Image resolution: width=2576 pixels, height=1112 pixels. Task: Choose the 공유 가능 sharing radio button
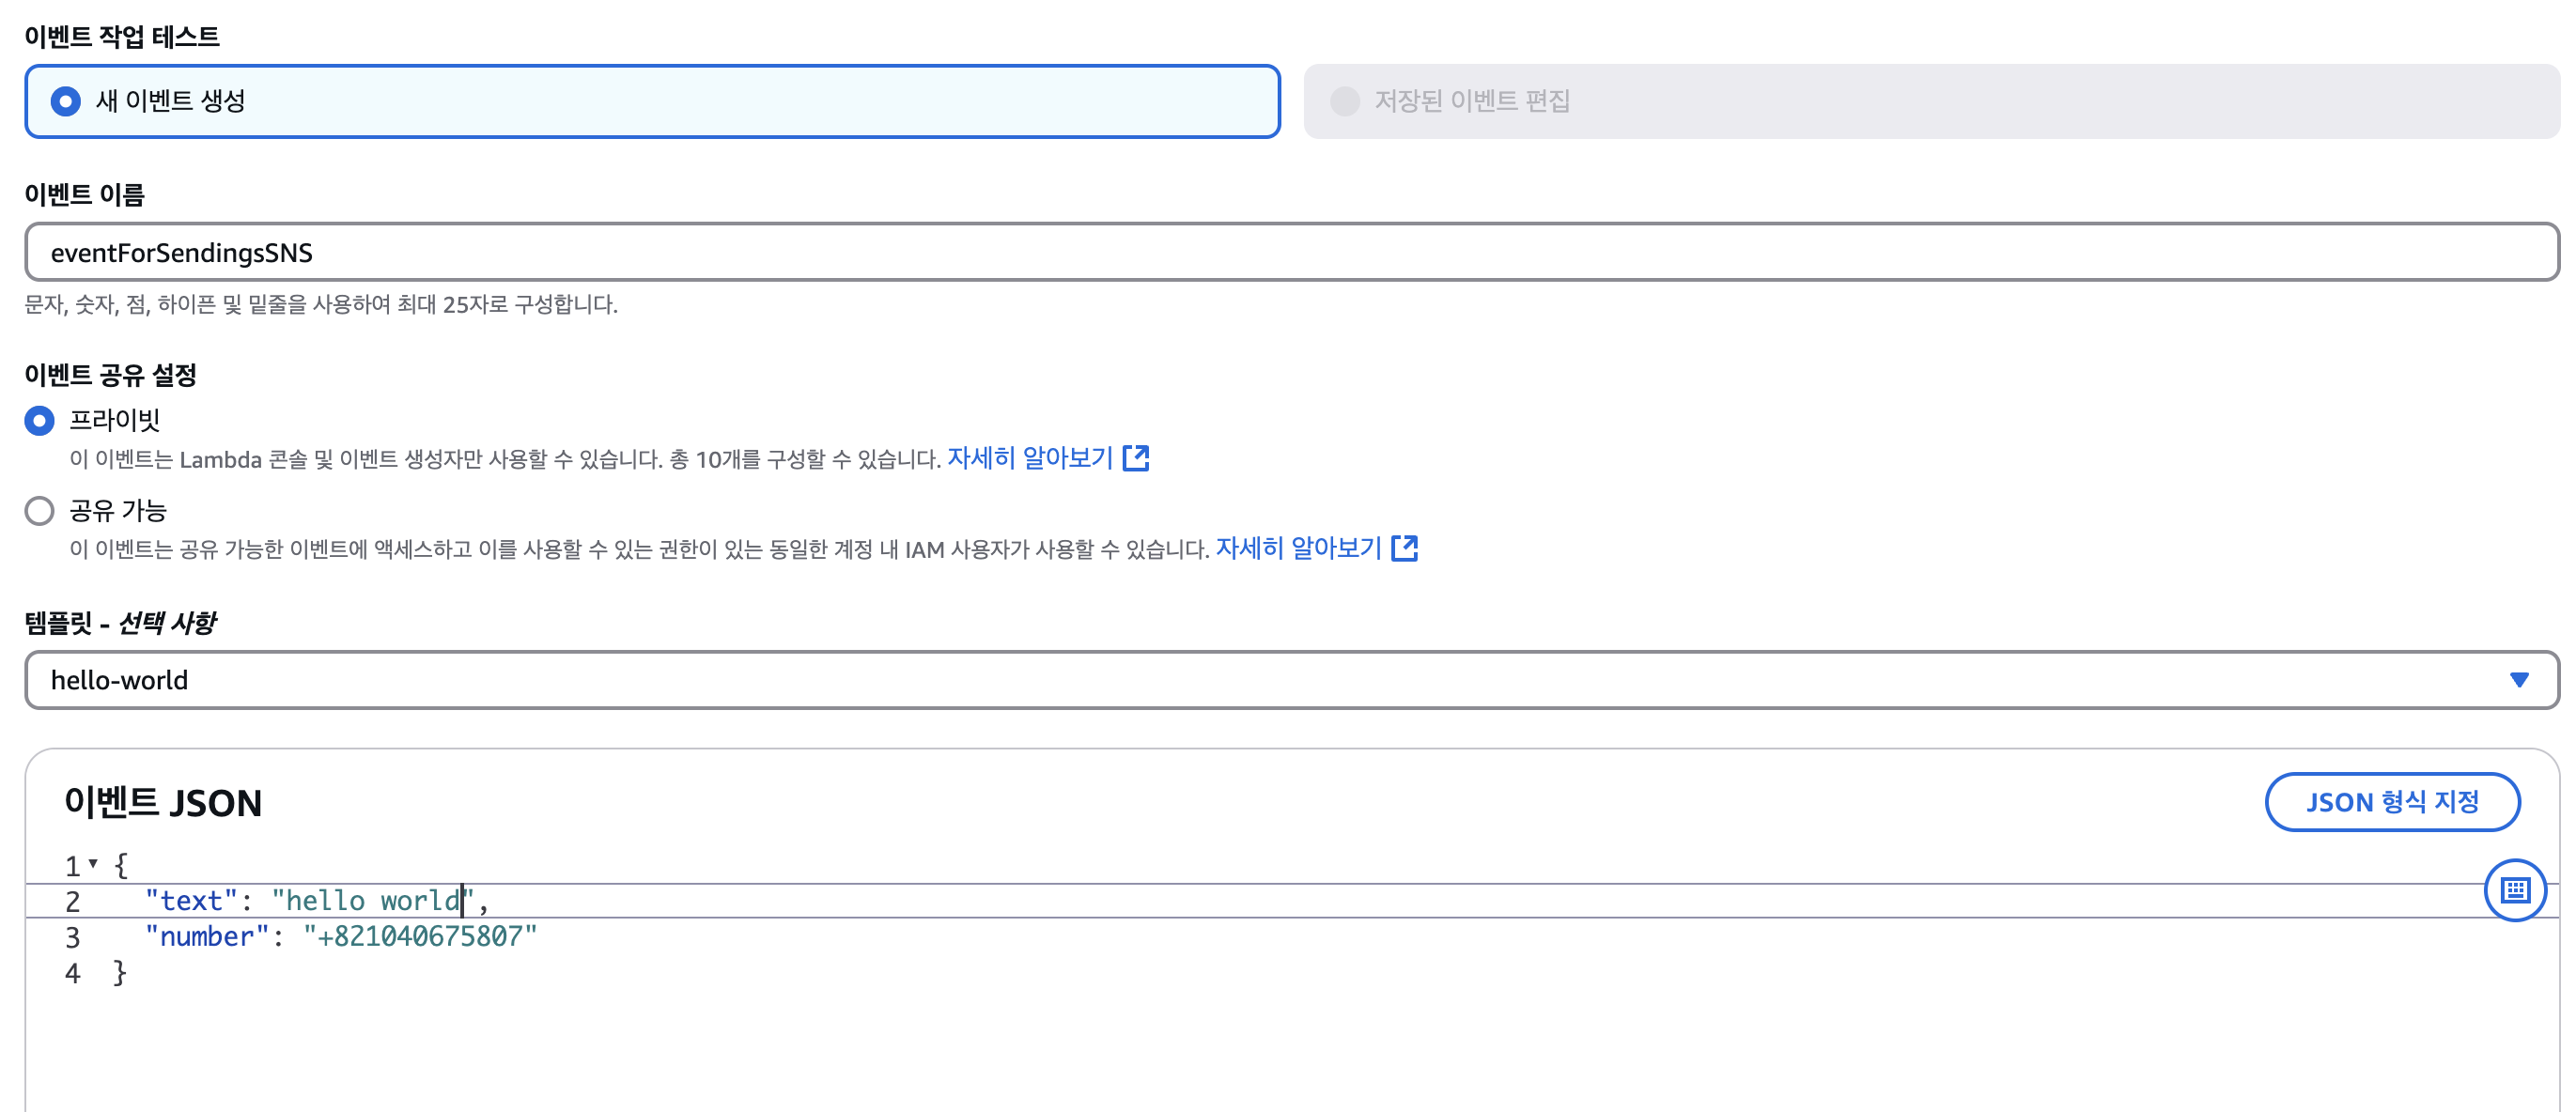tap(39, 511)
